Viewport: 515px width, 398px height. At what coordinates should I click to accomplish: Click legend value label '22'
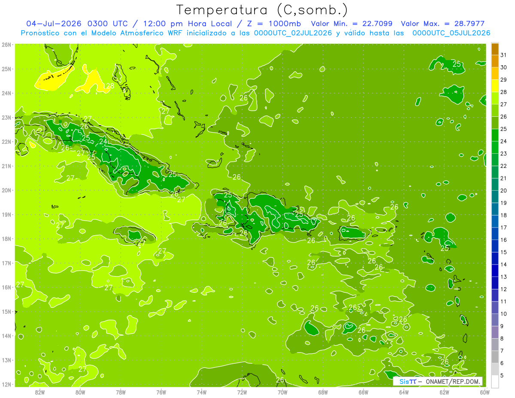click(x=503, y=166)
